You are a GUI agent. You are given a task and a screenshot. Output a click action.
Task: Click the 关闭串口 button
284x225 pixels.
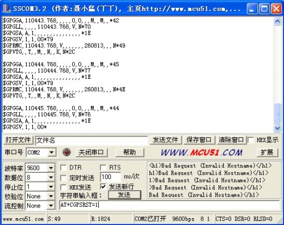[x=91, y=152]
